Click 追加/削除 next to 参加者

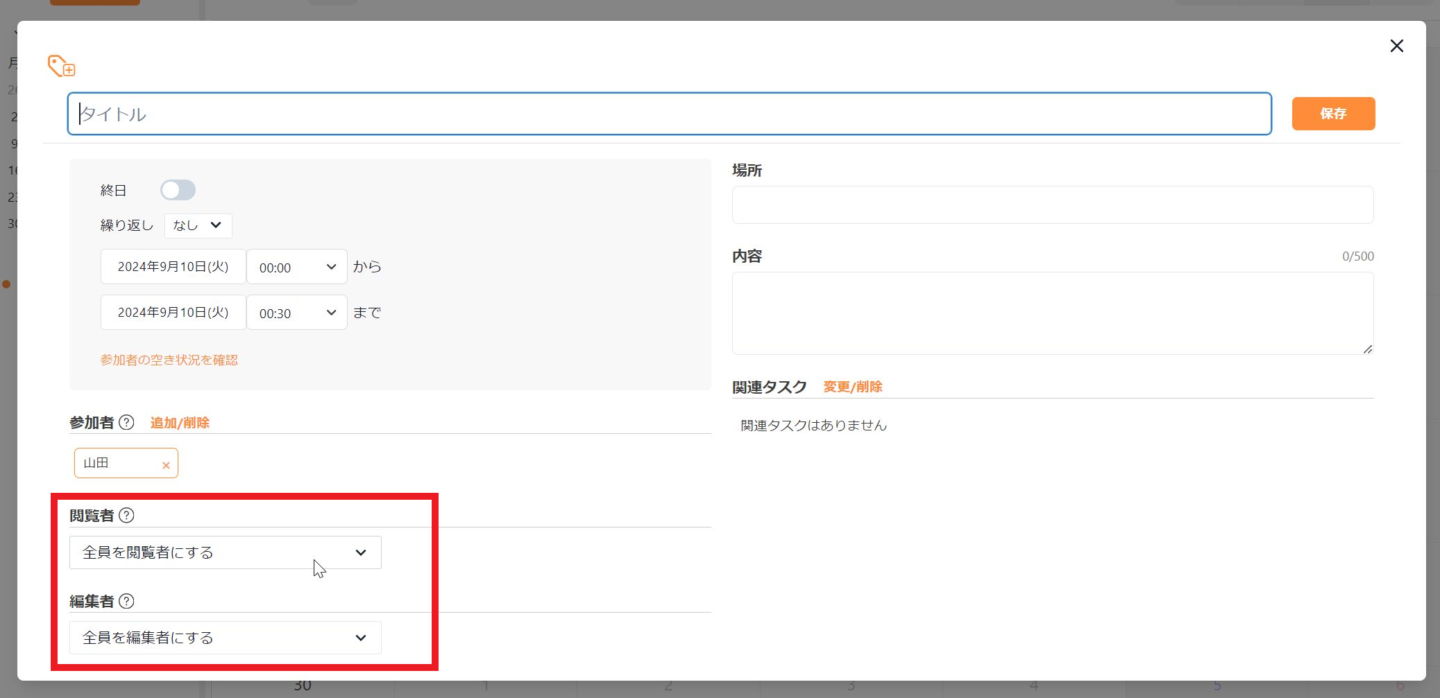point(180,422)
